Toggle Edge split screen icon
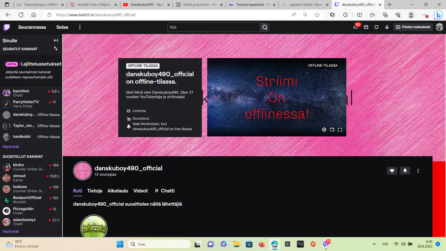 pos(359,15)
